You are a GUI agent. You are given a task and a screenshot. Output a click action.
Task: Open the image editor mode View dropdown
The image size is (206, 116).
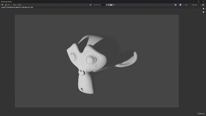point(8,5)
